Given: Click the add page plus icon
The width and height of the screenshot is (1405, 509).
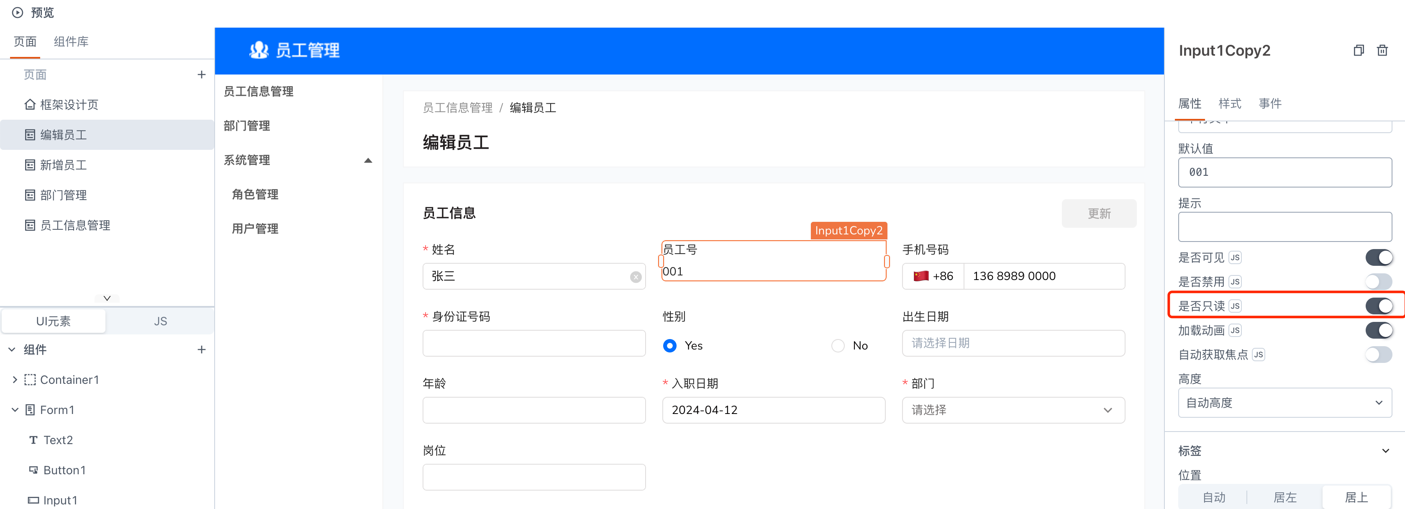Looking at the screenshot, I should point(201,74).
